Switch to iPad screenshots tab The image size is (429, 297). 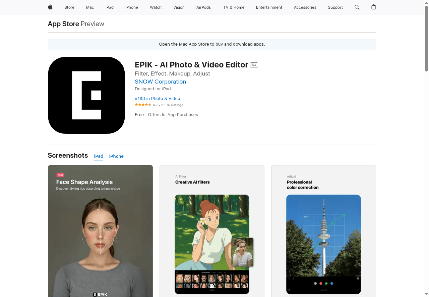click(99, 156)
